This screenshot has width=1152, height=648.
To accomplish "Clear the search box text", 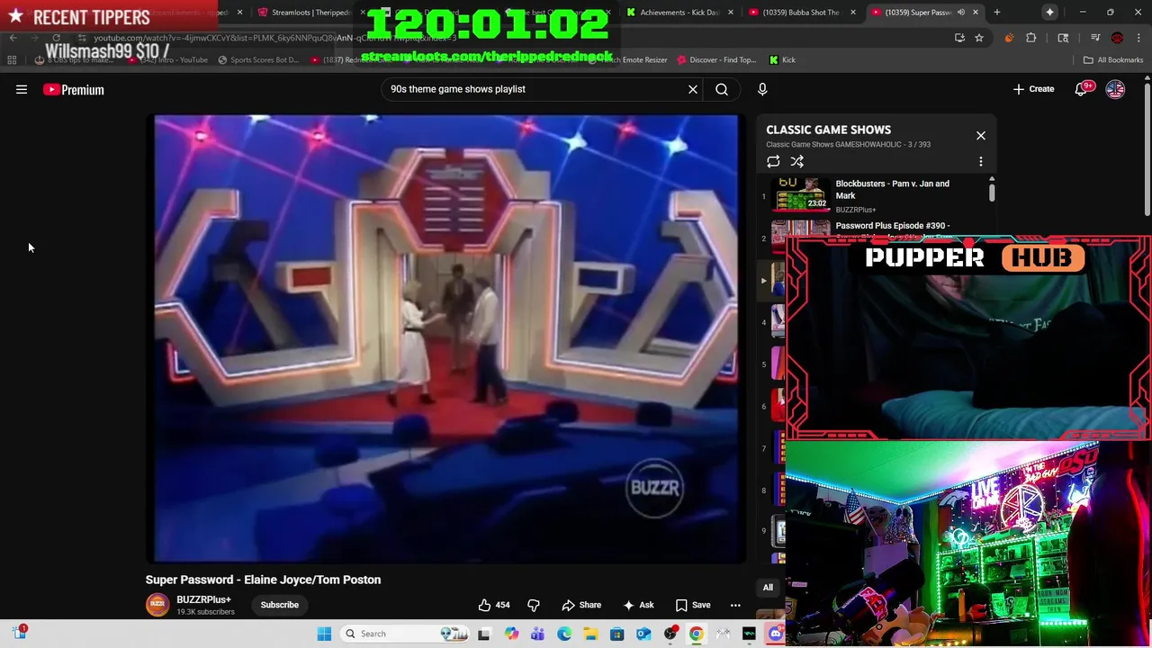I will pos(693,89).
